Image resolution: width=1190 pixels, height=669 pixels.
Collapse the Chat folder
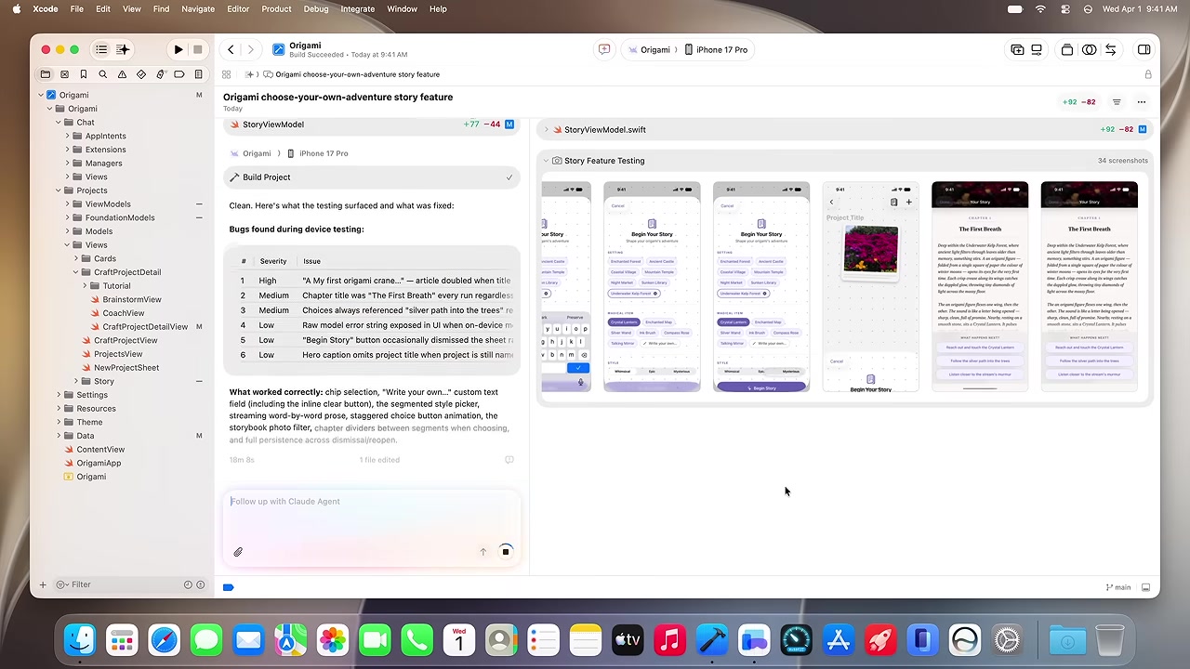point(59,123)
